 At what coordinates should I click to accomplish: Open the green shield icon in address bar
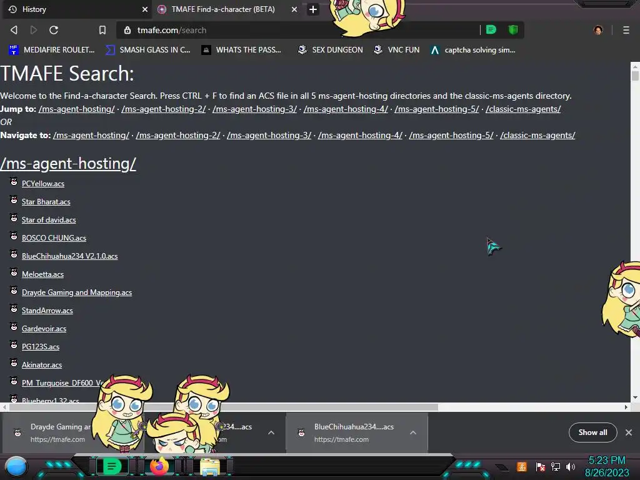tap(513, 29)
